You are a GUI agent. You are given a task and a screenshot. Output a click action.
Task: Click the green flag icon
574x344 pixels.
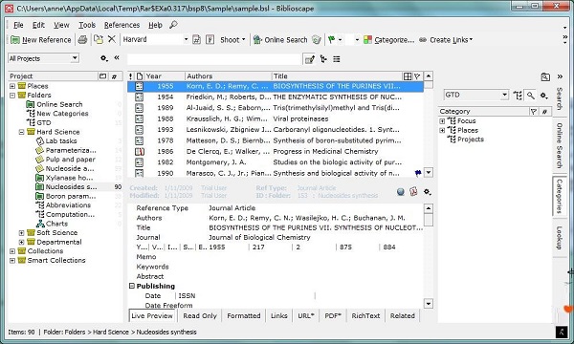(332, 39)
